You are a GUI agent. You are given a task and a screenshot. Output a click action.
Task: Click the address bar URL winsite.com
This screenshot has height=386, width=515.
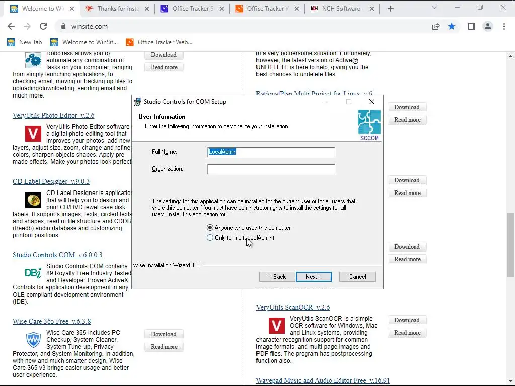pos(90,26)
